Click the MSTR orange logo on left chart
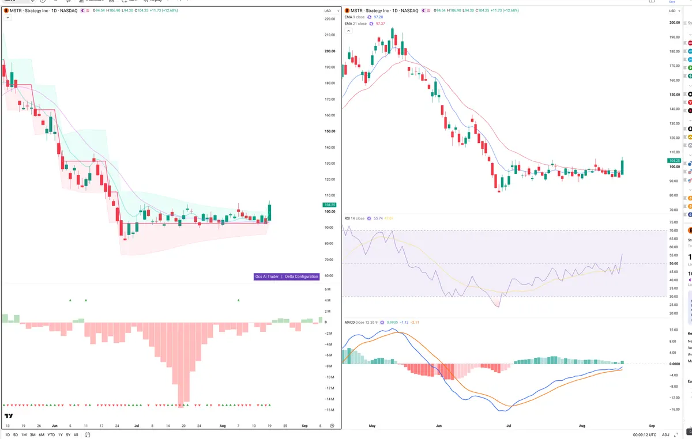The height and width of the screenshot is (439, 692). [x=6, y=10]
